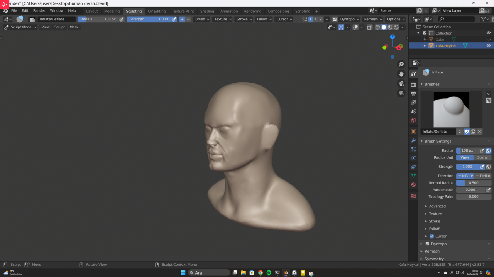The height and width of the screenshot is (277, 494).
Task: Click the zoom view magnifier icon
Action: point(401,64)
